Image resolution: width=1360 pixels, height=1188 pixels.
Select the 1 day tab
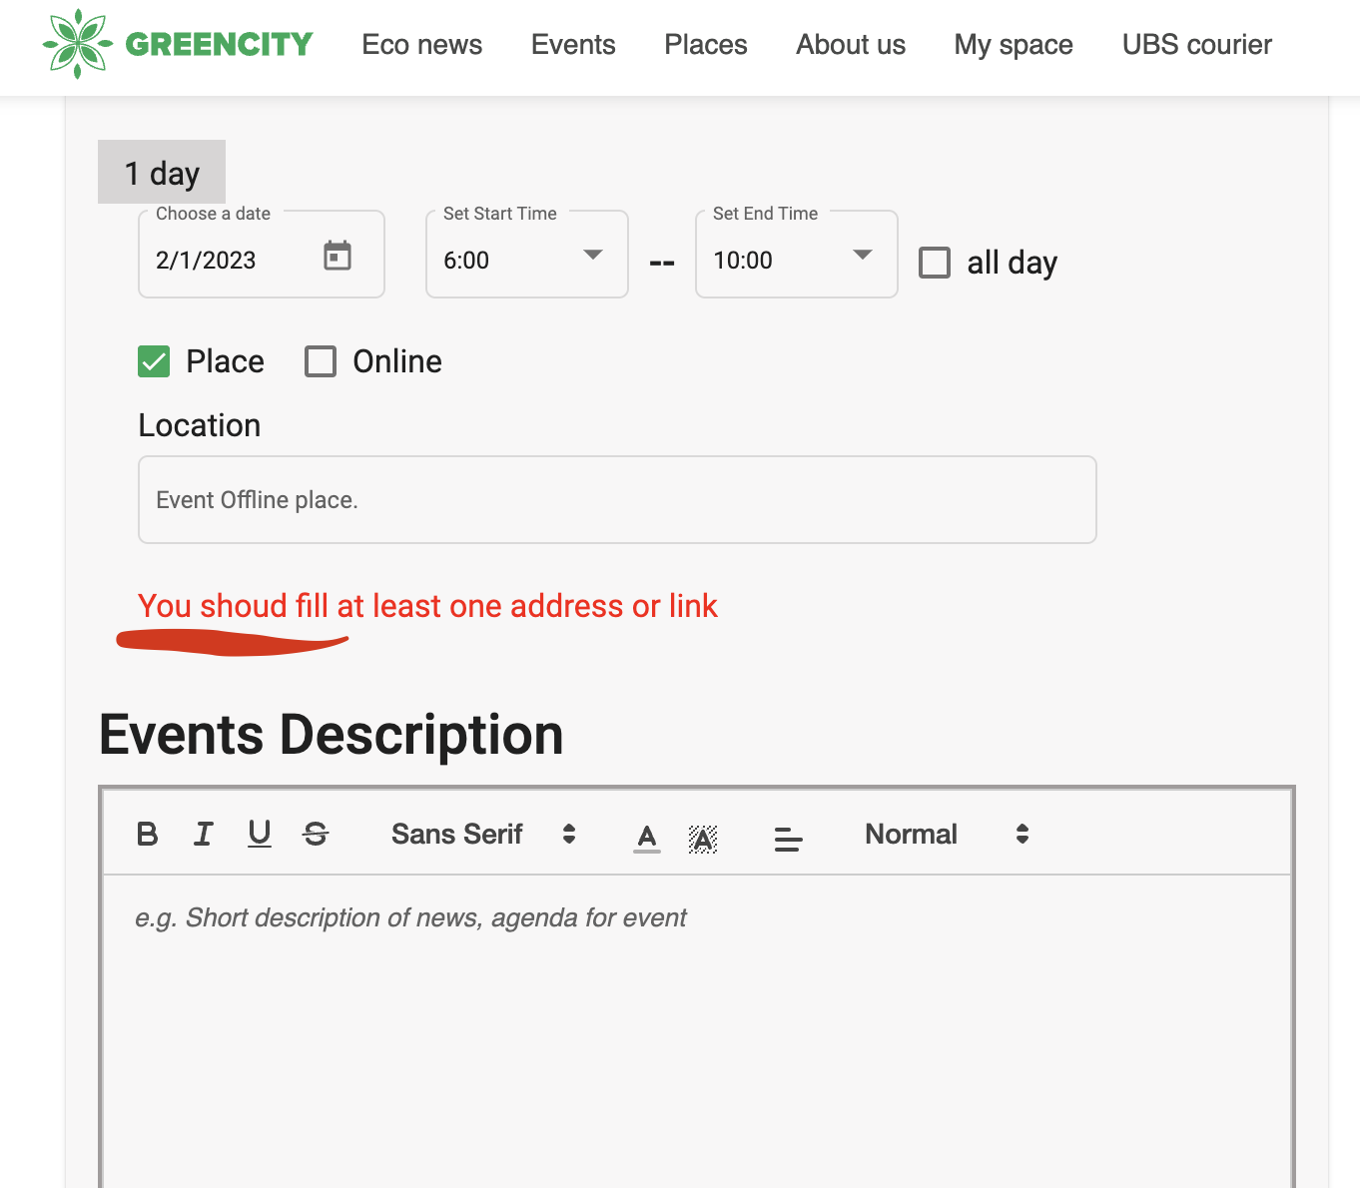tap(161, 172)
